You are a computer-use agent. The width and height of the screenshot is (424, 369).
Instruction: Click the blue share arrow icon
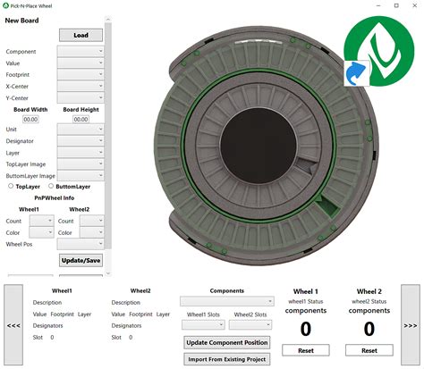click(x=357, y=73)
